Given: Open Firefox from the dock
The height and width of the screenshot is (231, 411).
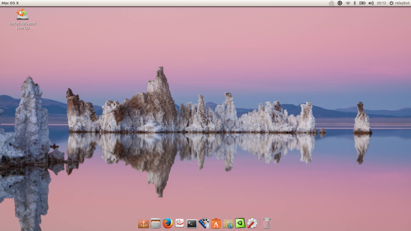Looking at the screenshot, I should 167,223.
